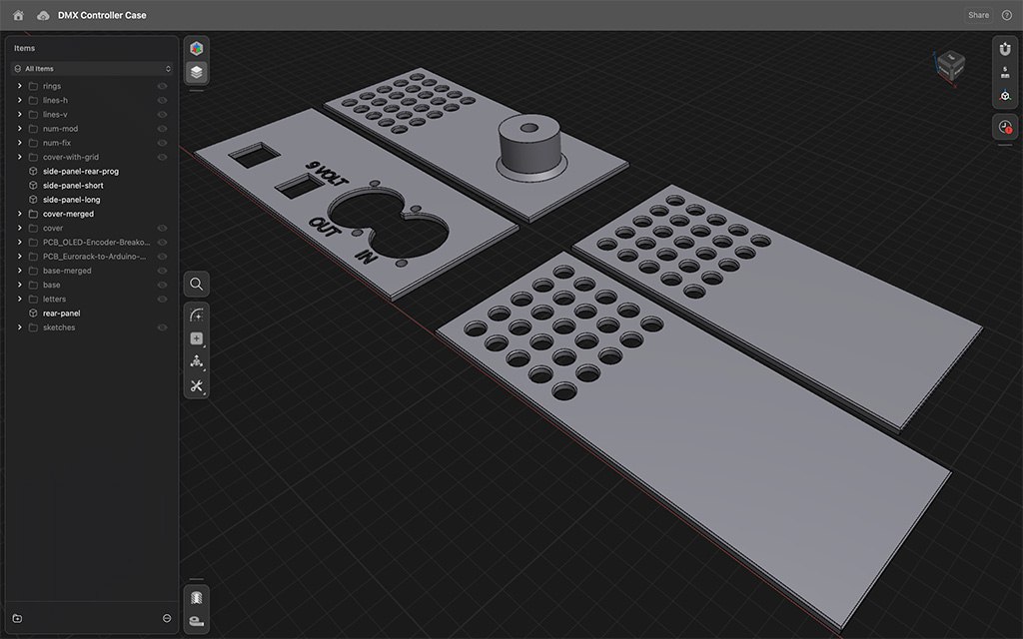Click the Top face of orientation cube
This screenshot has width=1023, height=639.
[952, 59]
